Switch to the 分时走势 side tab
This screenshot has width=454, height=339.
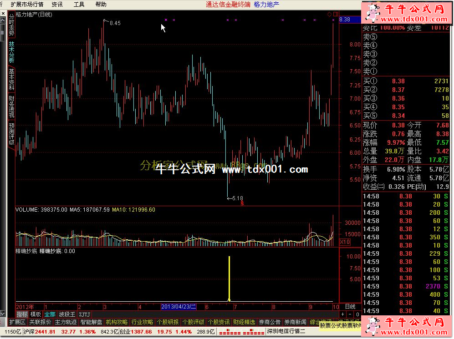pos(11,24)
